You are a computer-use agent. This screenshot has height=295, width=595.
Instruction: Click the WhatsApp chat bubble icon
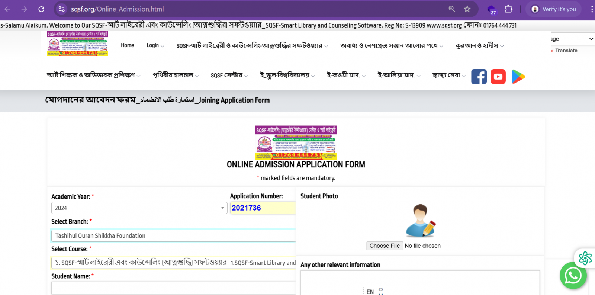(573, 275)
